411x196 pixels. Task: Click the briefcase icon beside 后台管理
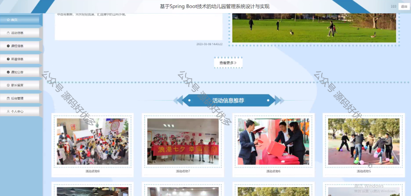coord(8,98)
